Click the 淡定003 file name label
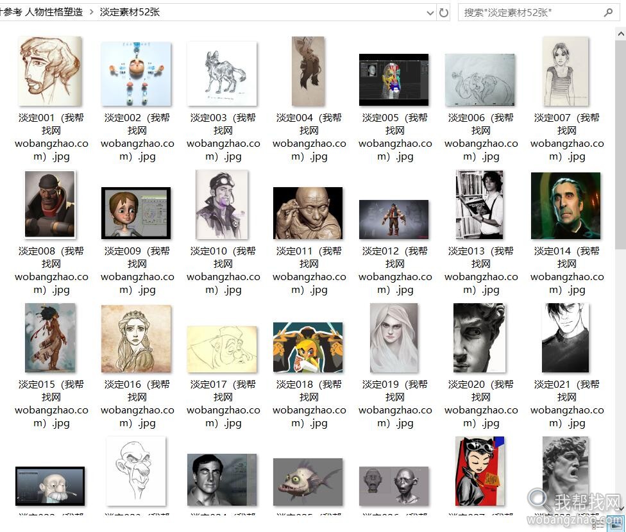 click(223, 137)
